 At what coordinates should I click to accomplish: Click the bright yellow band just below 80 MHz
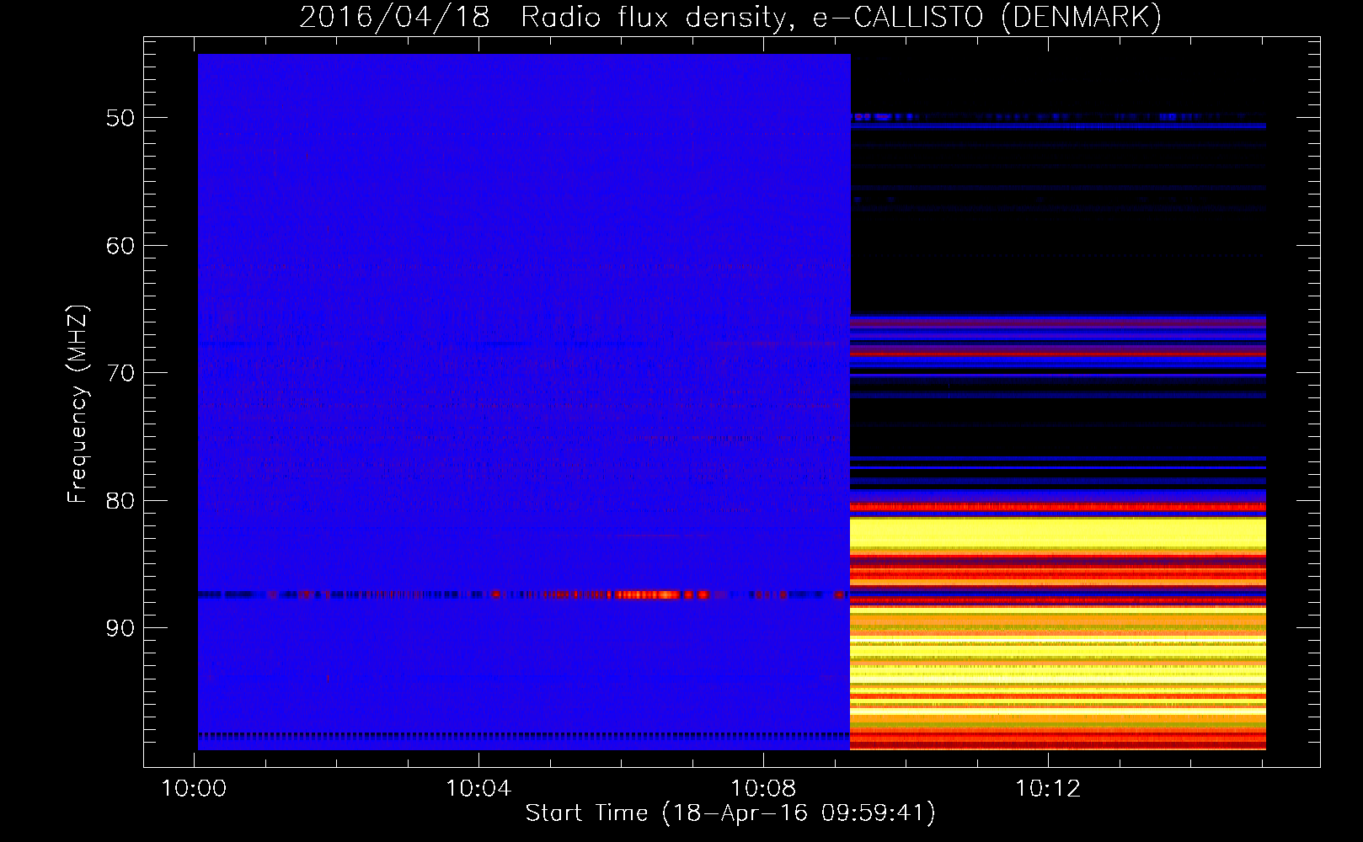coord(1058,532)
